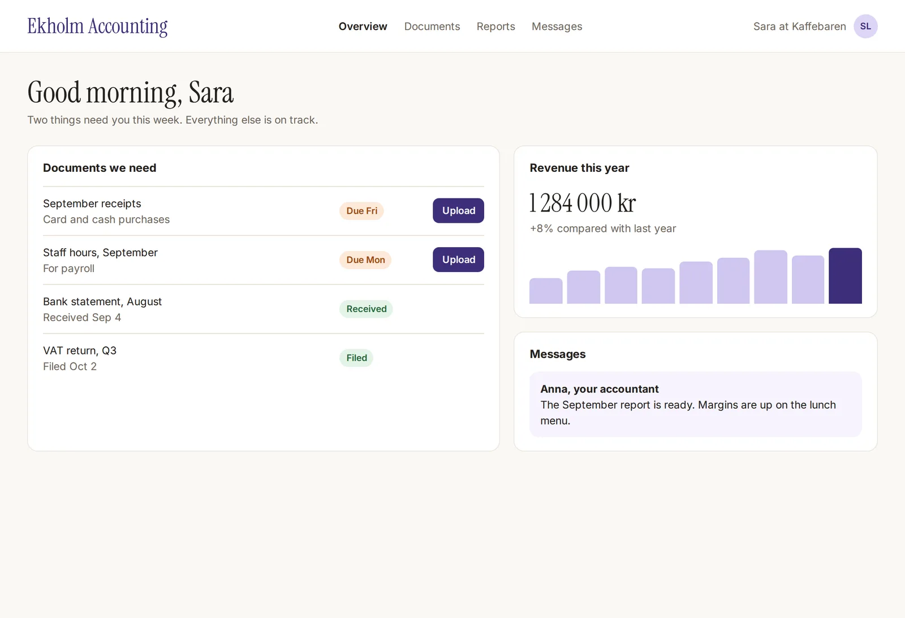
Task: Click the Filed status badge
Action: pyautogui.click(x=356, y=358)
